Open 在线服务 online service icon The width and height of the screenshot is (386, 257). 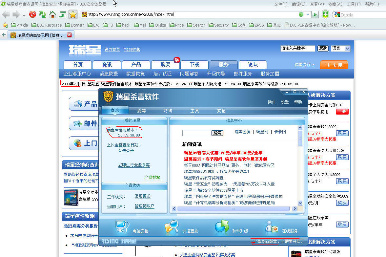[272, 226]
